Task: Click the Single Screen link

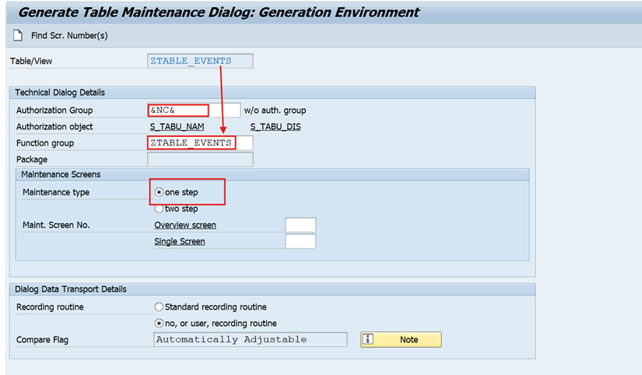Action: pos(180,241)
